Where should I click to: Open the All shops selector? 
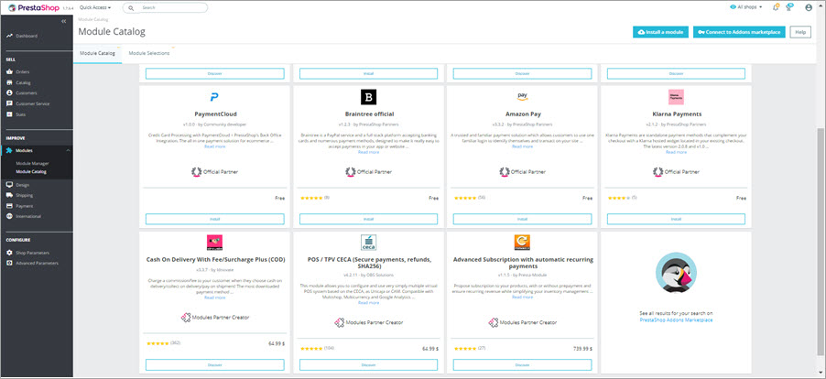[747, 7]
